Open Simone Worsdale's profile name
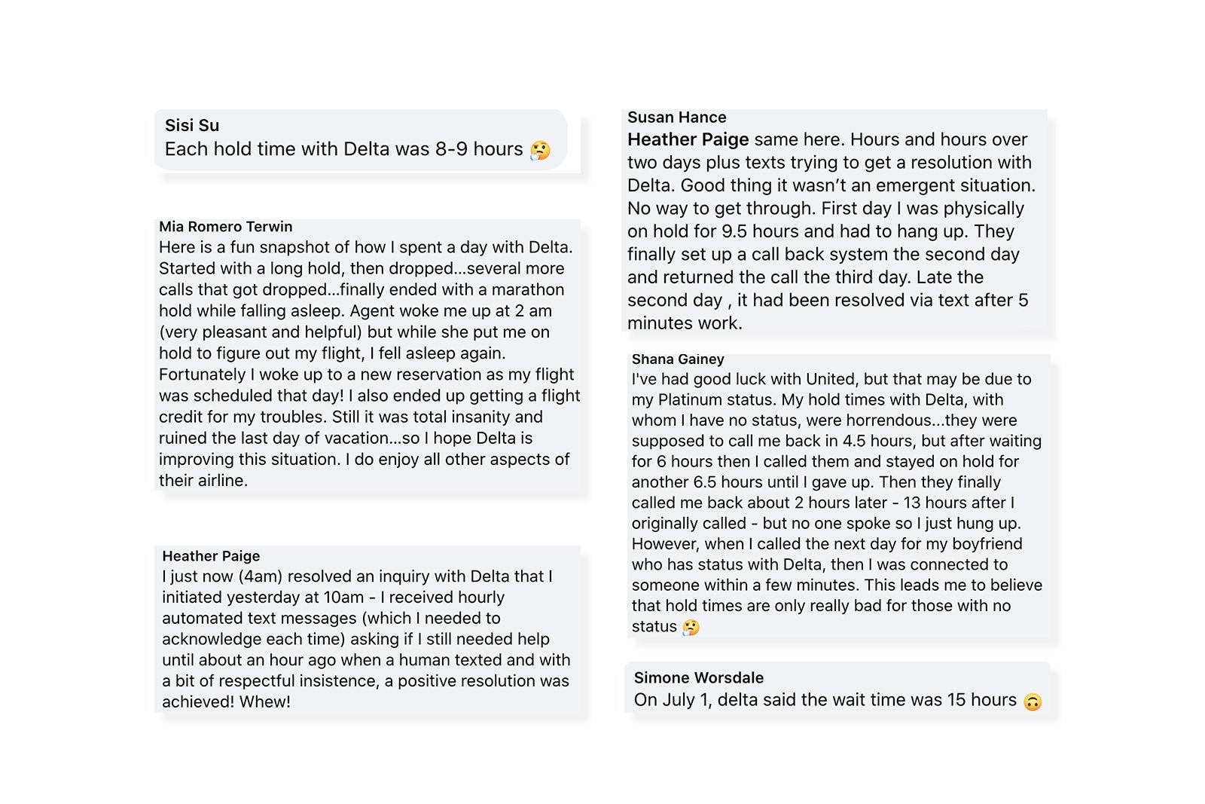This screenshot has height=804, width=1205. 698,677
